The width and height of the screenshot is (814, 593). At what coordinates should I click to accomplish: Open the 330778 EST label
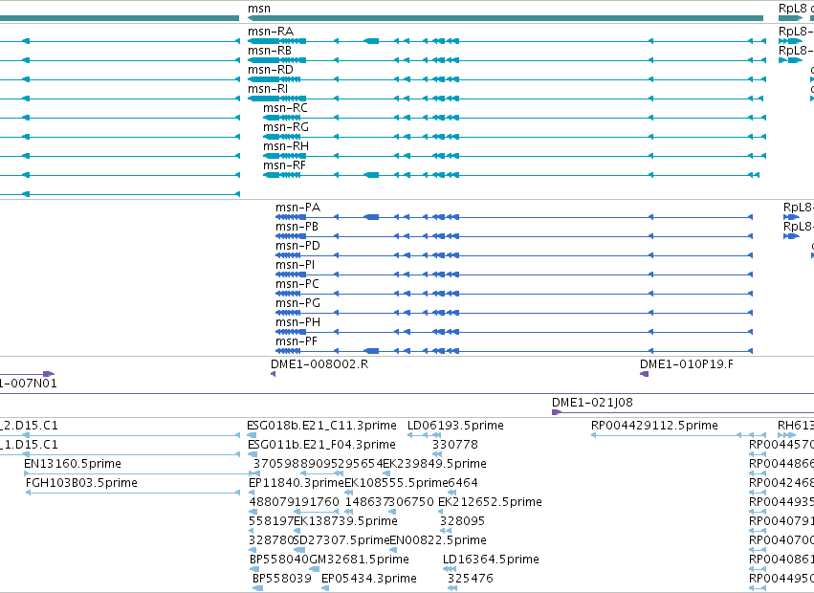[455, 445]
